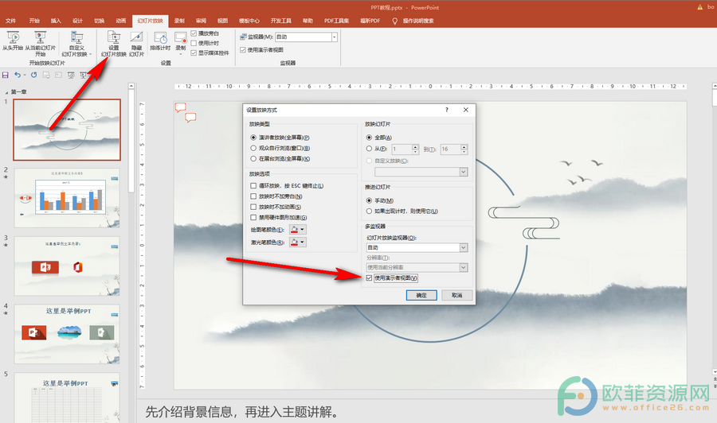Click 操作说明搜索 lightbulb icon
Viewport: 717px width, 423px height.
coord(395,21)
